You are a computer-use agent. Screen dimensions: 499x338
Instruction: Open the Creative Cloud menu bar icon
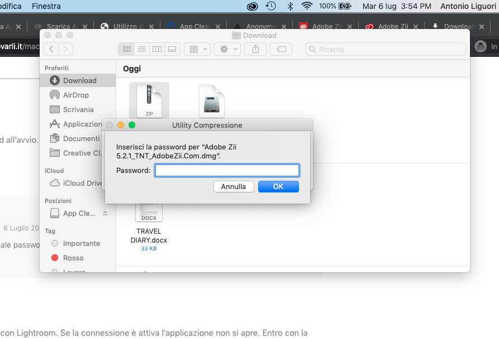253,6
